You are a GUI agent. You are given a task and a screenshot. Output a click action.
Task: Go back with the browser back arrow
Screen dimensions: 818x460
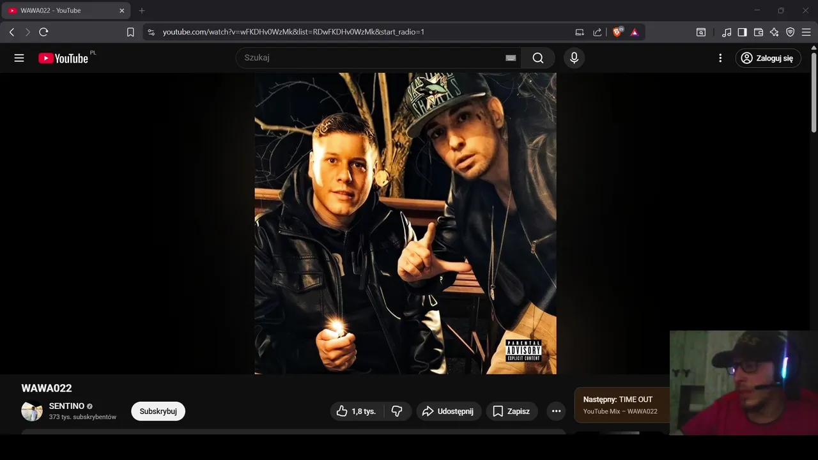click(x=12, y=32)
